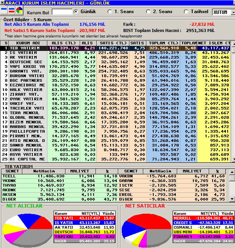The width and height of the screenshot is (235, 248).
Task: Click the red TEB YATI legend entry
Action: [x=85, y=218]
